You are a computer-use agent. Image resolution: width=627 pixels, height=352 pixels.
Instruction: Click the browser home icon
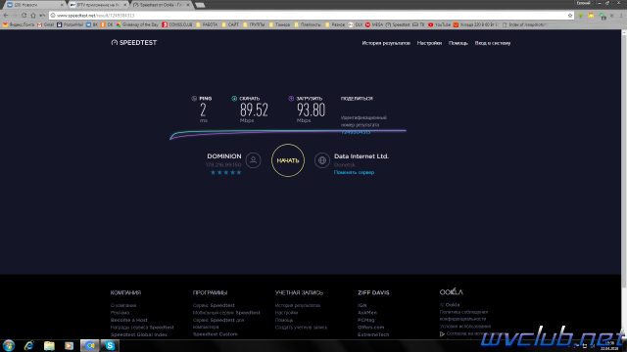click(33, 16)
